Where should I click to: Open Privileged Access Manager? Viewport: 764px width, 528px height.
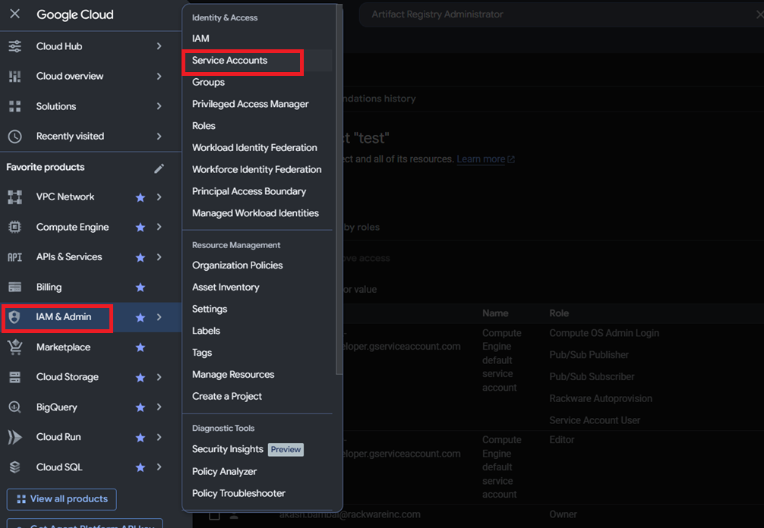tap(250, 104)
